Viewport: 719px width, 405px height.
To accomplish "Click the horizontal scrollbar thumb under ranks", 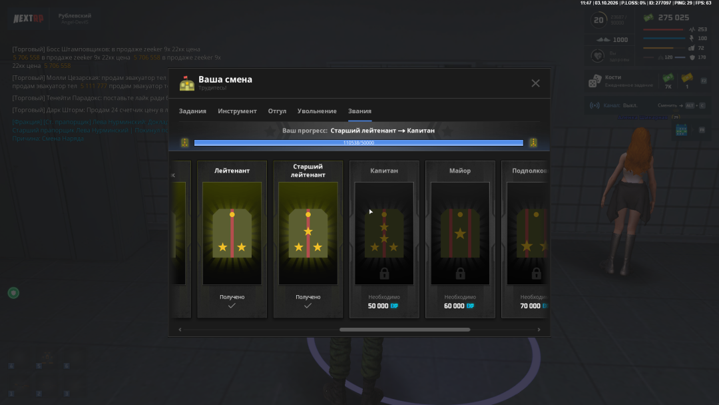I will coord(405,329).
